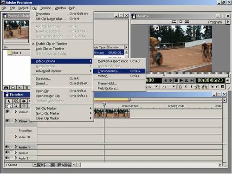This screenshot has height=174, width=232.
Task: Open the 1 Second time zoom dropdown
Action: pyautogui.click(x=35, y=165)
